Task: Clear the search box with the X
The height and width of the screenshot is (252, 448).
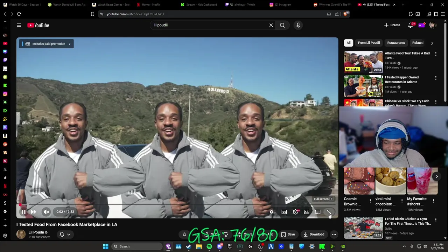Action: 271,25
